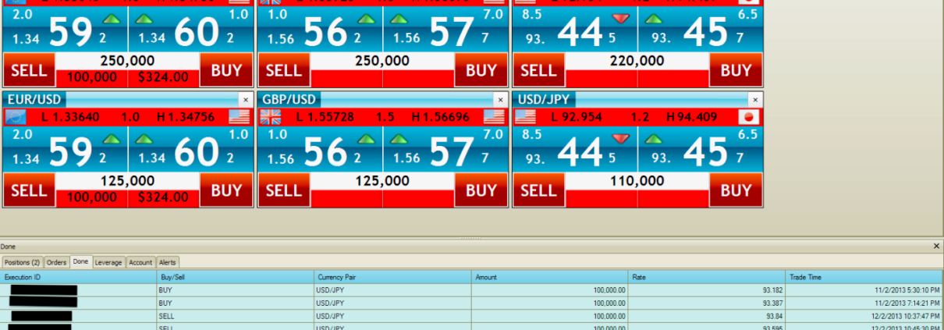The width and height of the screenshot is (944, 330).
Task: Close the EUR/USD rate tile
Action: pyautogui.click(x=245, y=100)
